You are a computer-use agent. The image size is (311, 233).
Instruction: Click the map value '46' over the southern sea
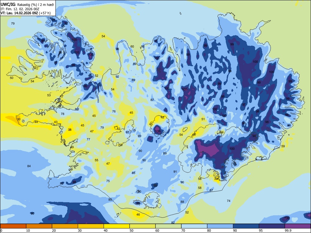pyautogui.click(x=138, y=215)
